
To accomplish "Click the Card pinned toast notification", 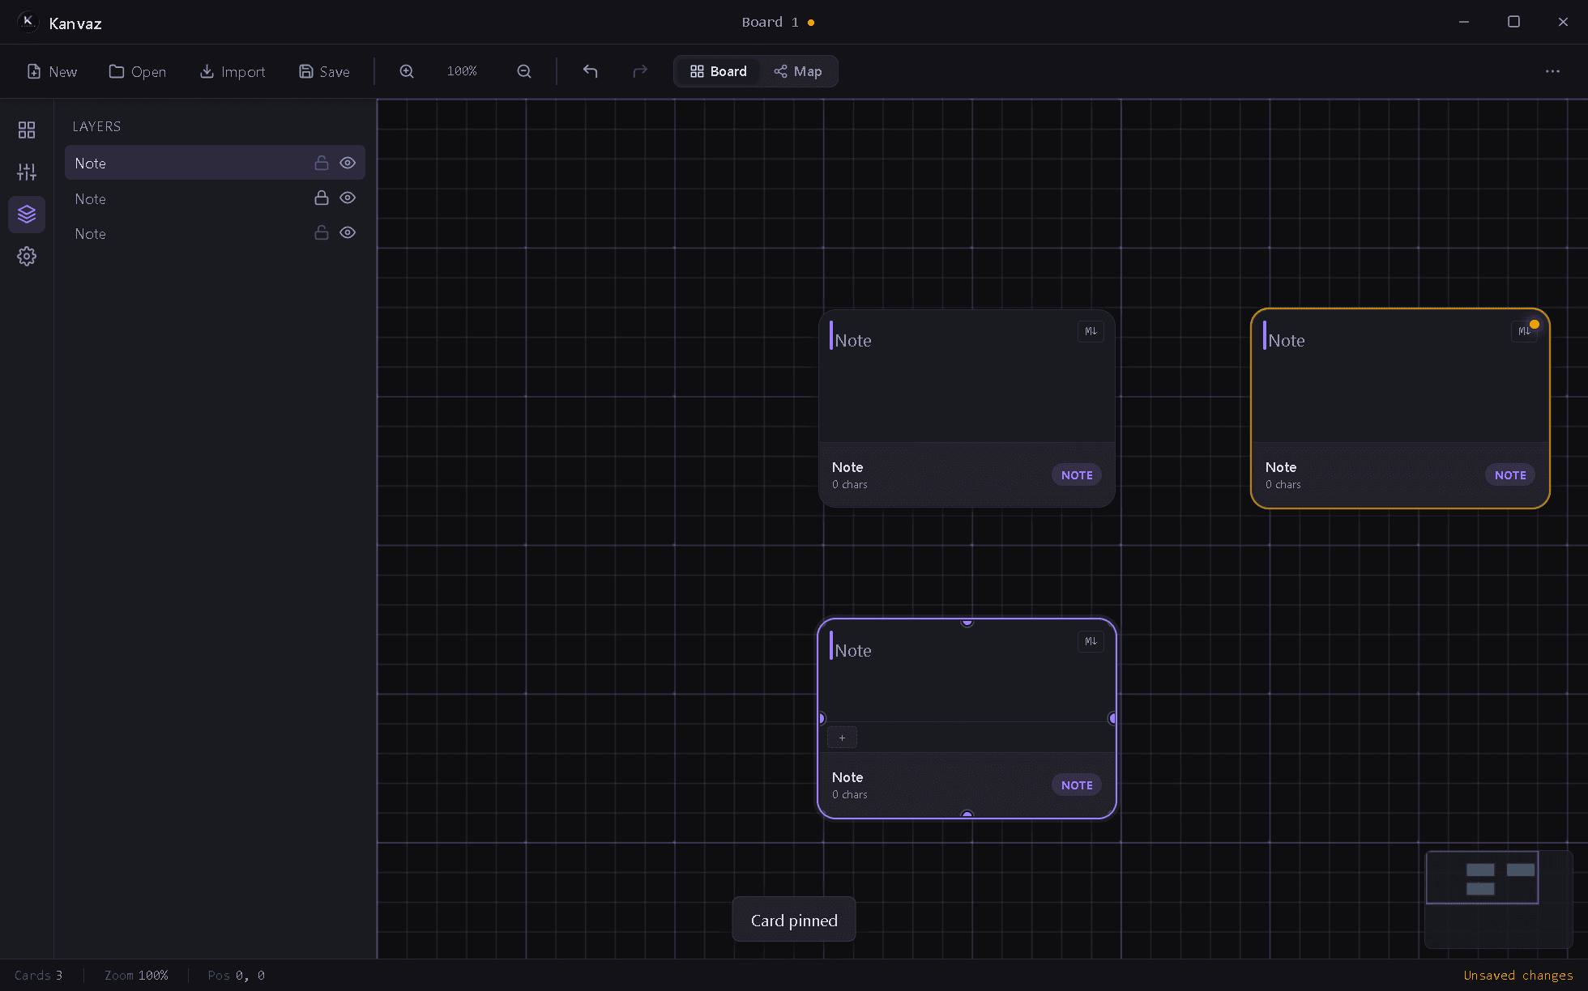I will pyautogui.click(x=794, y=920).
